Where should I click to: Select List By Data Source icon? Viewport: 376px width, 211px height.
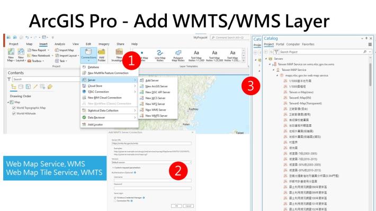(x=21, y=87)
